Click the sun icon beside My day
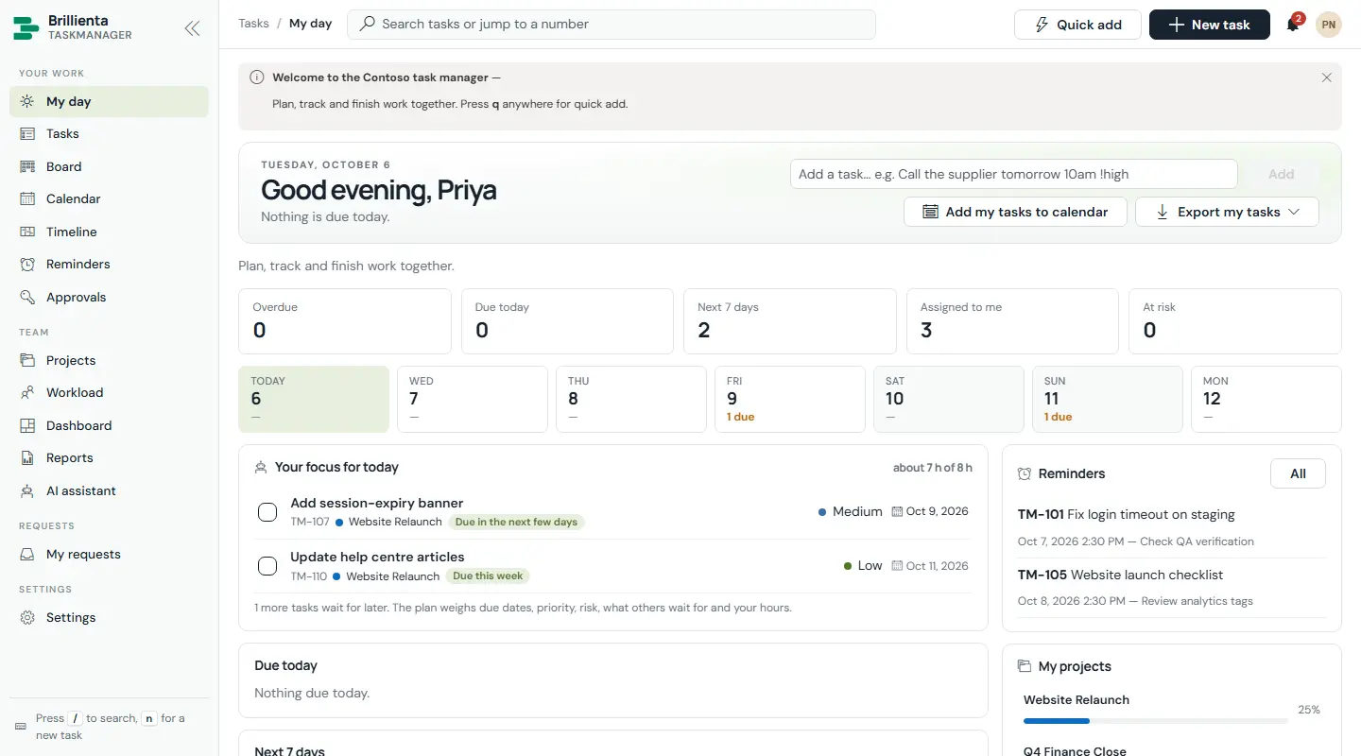The width and height of the screenshot is (1361, 756). [27, 101]
